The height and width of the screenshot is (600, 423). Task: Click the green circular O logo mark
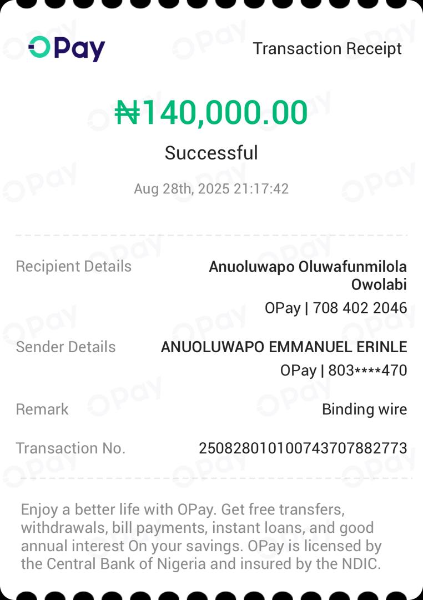(x=39, y=47)
